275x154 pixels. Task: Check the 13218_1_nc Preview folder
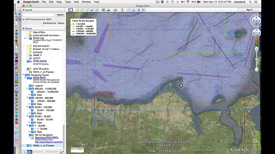(28, 72)
